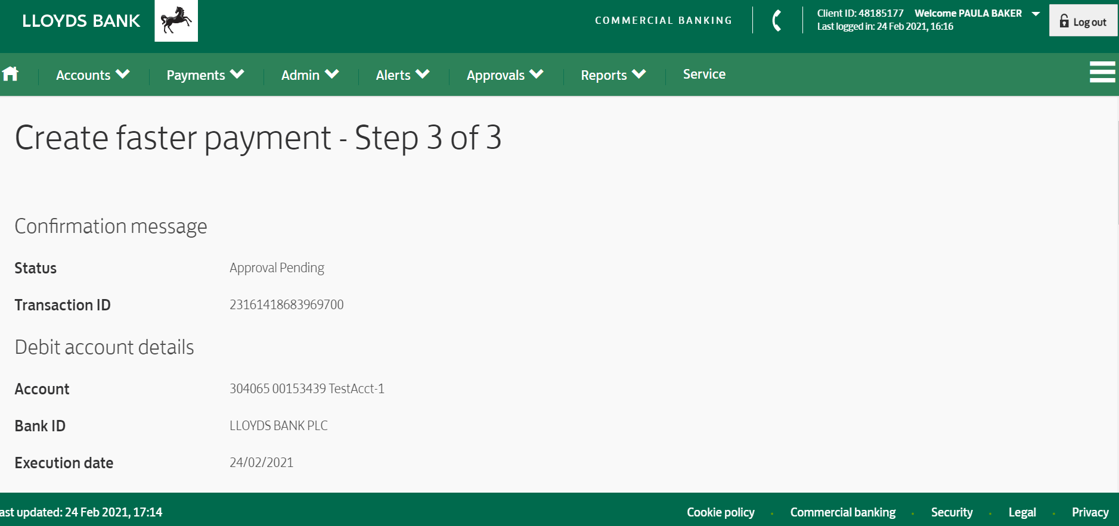Click the Transaction ID label
1119x526 pixels.
63,305
